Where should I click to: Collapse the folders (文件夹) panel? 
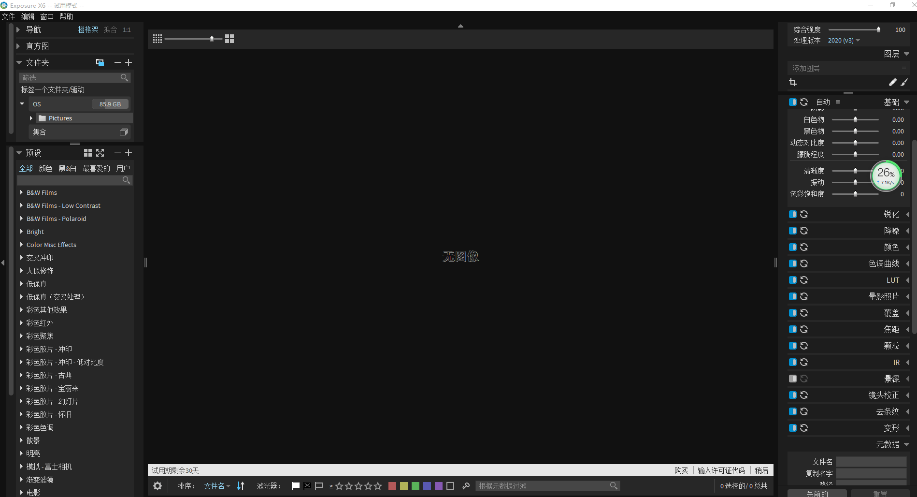[19, 62]
